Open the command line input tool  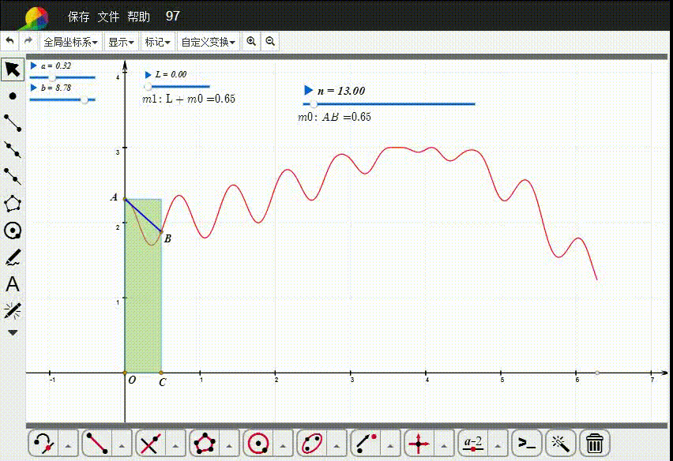click(x=527, y=443)
